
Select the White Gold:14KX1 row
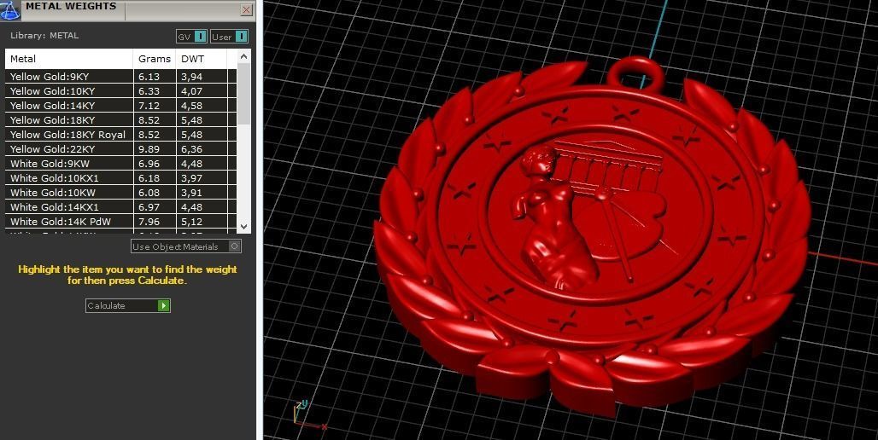(120, 207)
